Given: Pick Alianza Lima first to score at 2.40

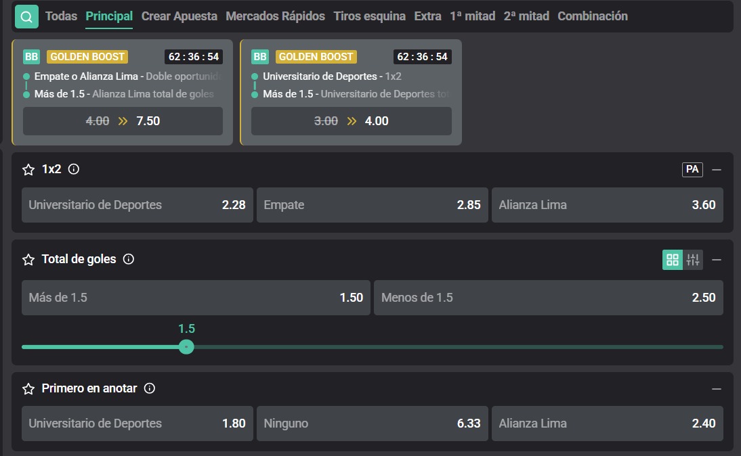Looking at the screenshot, I should (608, 424).
